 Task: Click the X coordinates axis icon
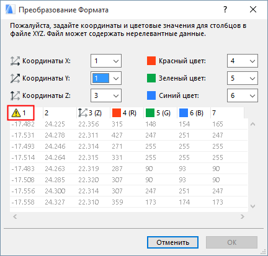coord(15,61)
